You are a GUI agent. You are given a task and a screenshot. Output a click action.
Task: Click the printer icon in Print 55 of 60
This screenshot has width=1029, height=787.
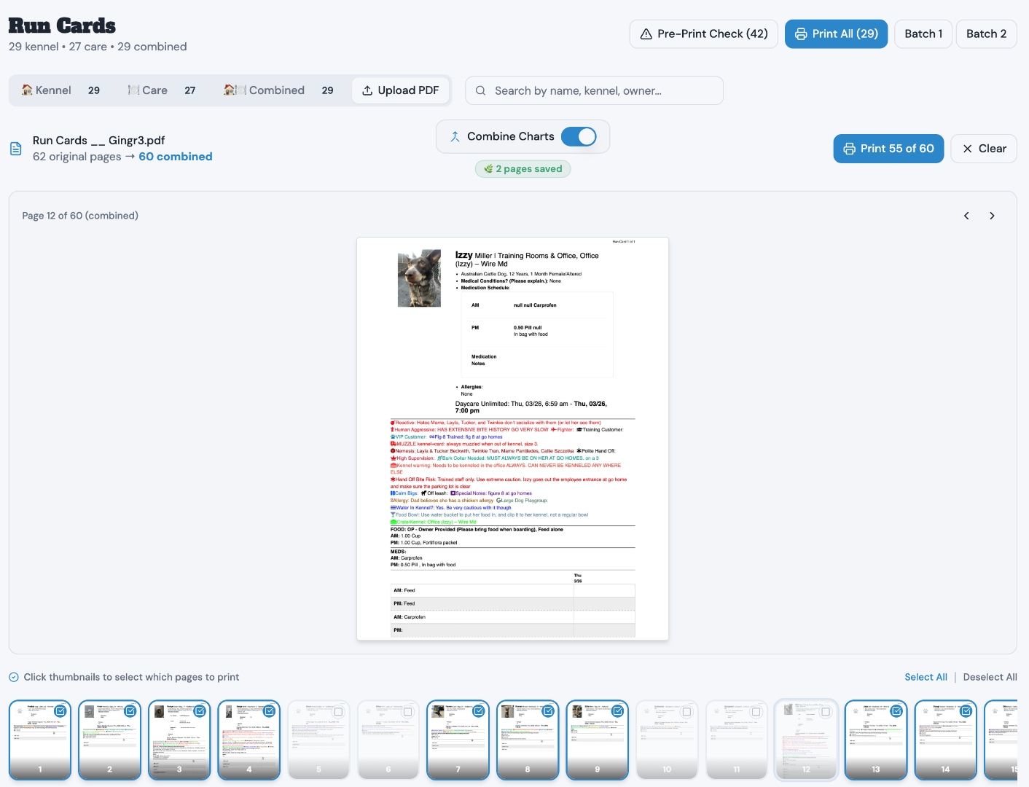point(849,149)
